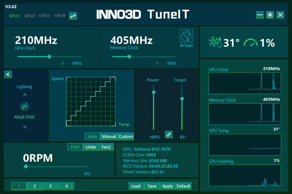Click the GPU Temp history graph
292x194 pixels.
(245, 145)
